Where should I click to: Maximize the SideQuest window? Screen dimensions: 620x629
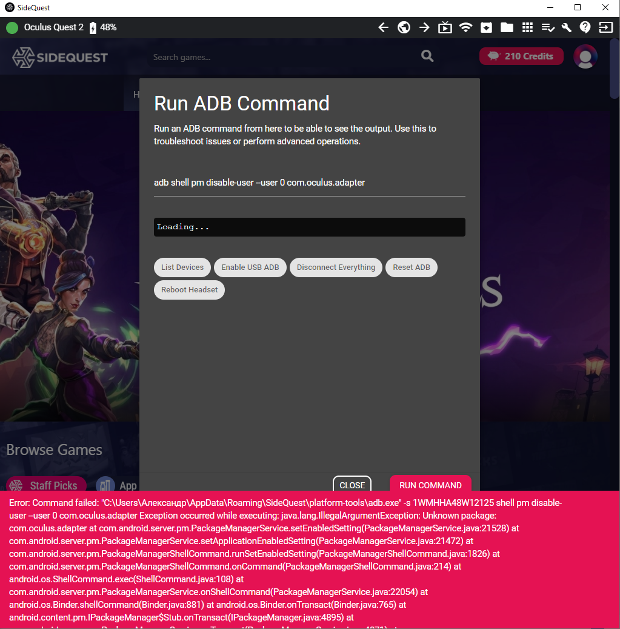coord(578,8)
